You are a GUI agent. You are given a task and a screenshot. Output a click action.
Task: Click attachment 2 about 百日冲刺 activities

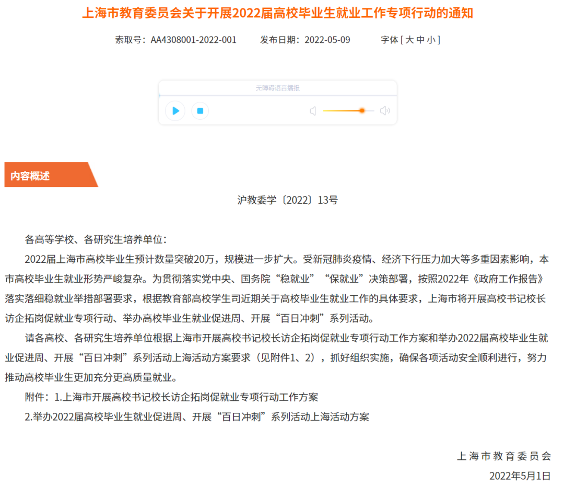pyautogui.click(x=197, y=417)
